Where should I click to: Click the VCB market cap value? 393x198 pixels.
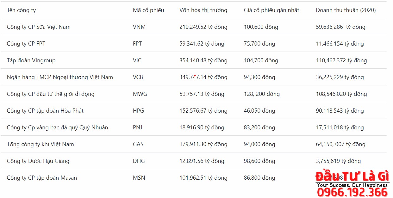203,77
